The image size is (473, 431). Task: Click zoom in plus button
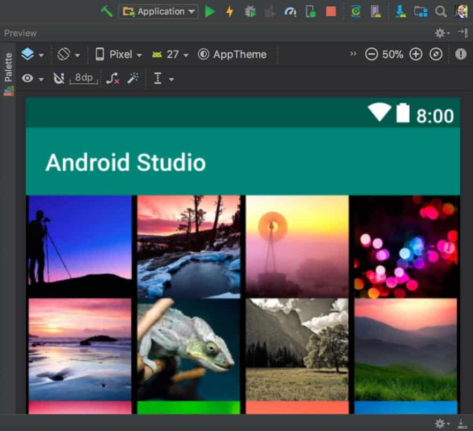tap(416, 54)
